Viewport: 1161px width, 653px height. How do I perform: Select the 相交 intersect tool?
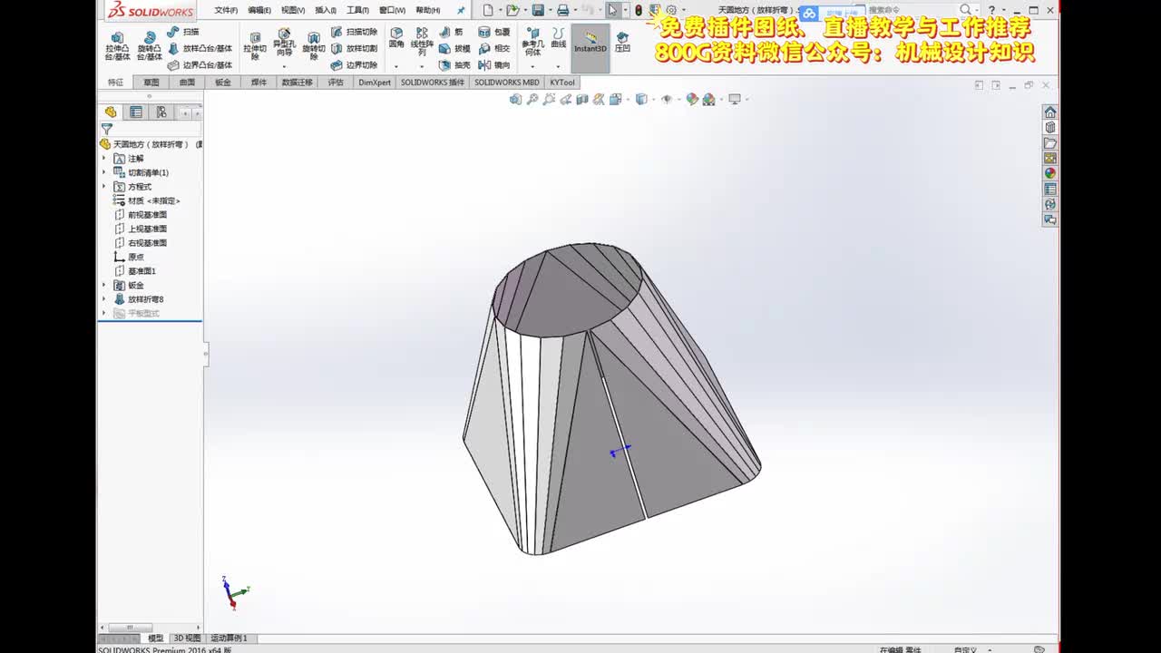click(x=494, y=48)
